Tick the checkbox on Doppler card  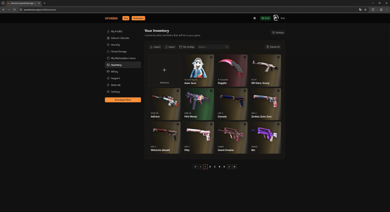point(245,57)
